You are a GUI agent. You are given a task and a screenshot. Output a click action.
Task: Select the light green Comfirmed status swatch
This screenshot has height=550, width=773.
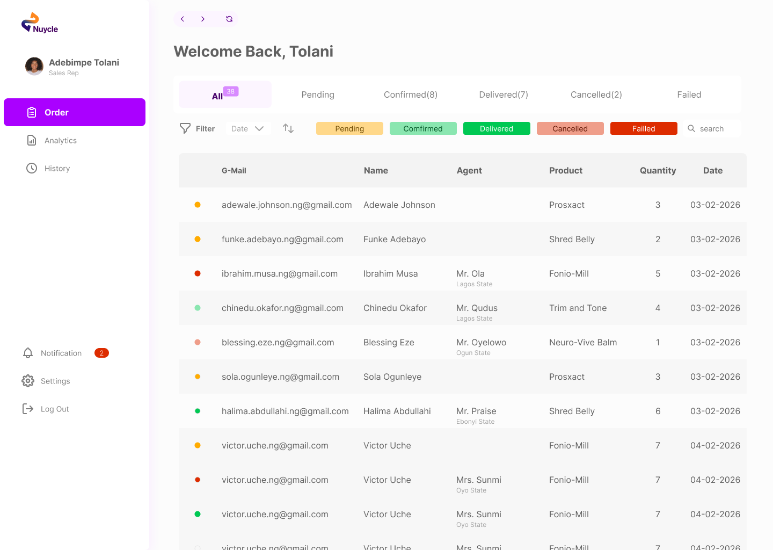click(423, 128)
